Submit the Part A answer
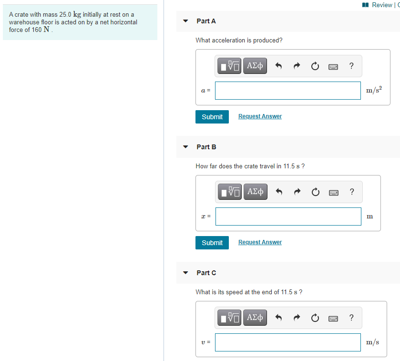Image resolution: width=400 pixels, height=361 pixels. [212, 117]
